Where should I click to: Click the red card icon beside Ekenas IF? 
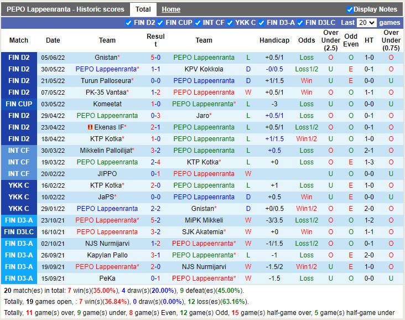[x=90, y=127]
